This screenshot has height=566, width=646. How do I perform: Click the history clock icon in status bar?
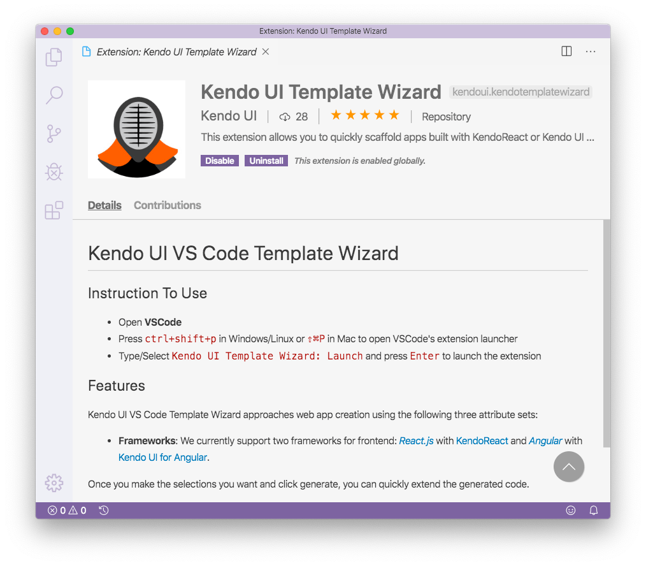[x=103, y=511]
